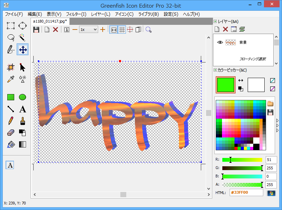Open the 1x zoom level dropdown
The image size is (282, 210).
coord(88,30)
